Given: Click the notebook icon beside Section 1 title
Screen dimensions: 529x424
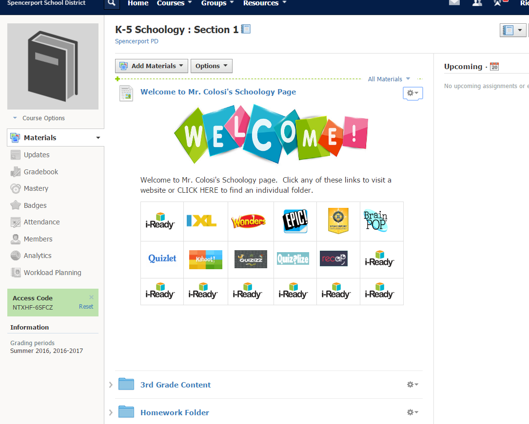Looking at the screenshot, I should [246, 29].
